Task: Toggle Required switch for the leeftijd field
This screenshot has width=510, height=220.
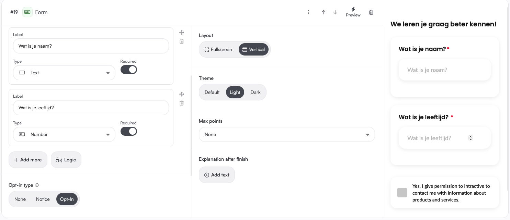Action: click(129, 131)
